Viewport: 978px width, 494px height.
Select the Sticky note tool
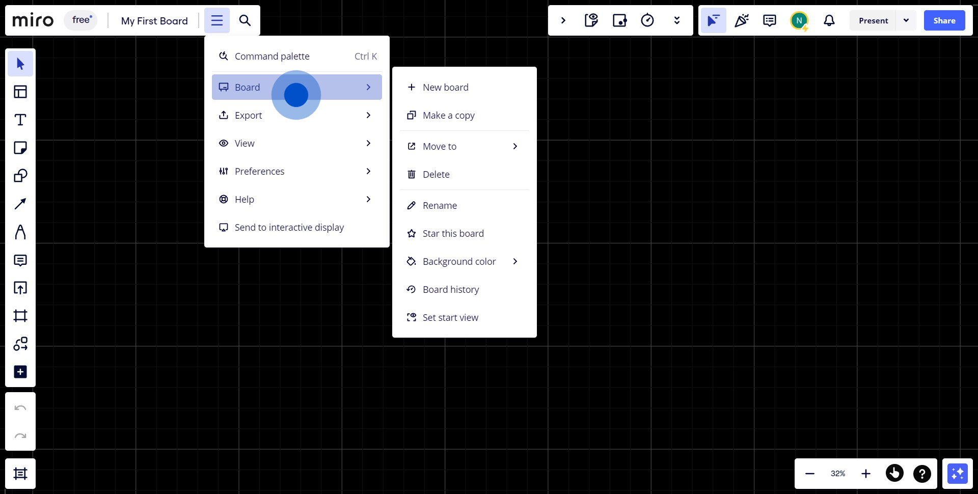coord(20,148)
